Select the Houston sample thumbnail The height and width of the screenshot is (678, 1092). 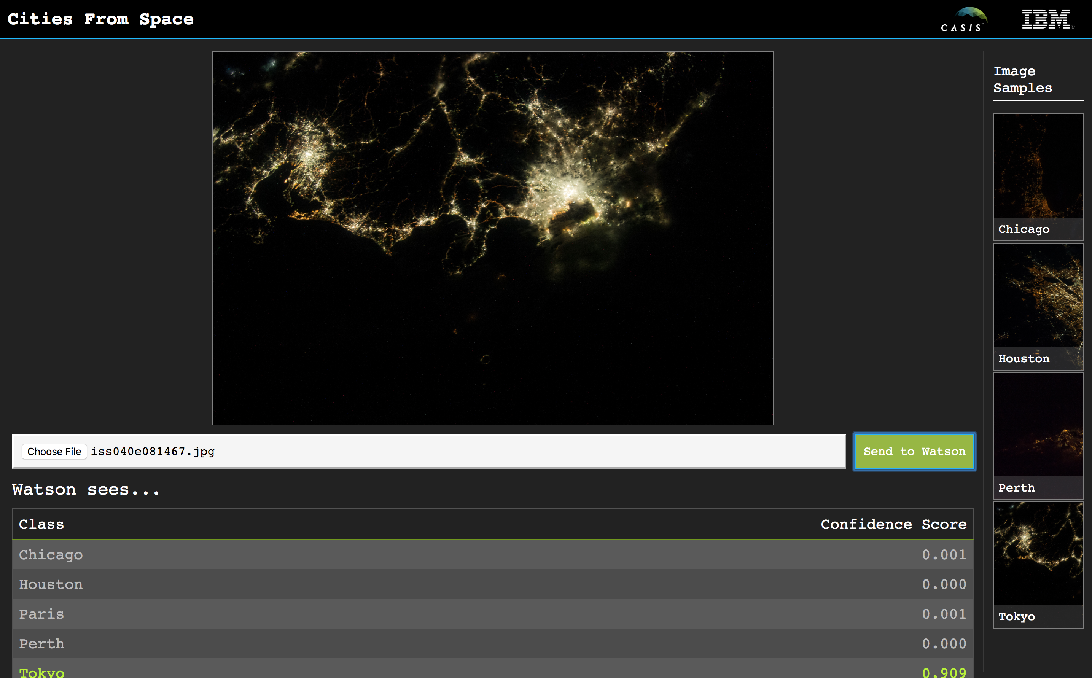1038,306
